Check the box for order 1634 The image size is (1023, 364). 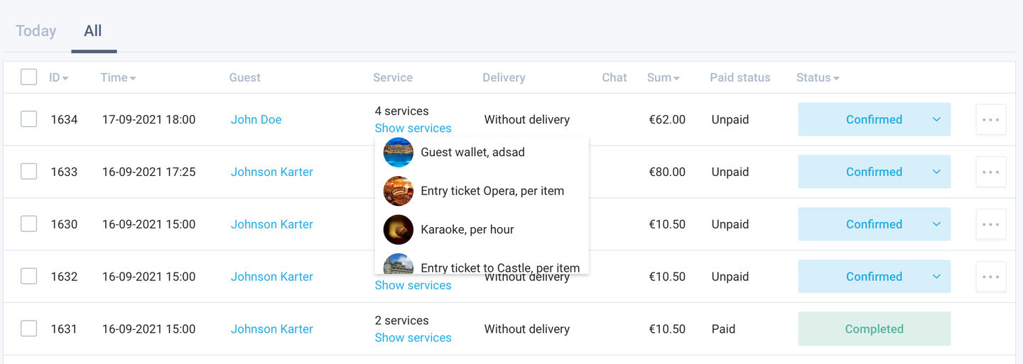pos(28,119)
